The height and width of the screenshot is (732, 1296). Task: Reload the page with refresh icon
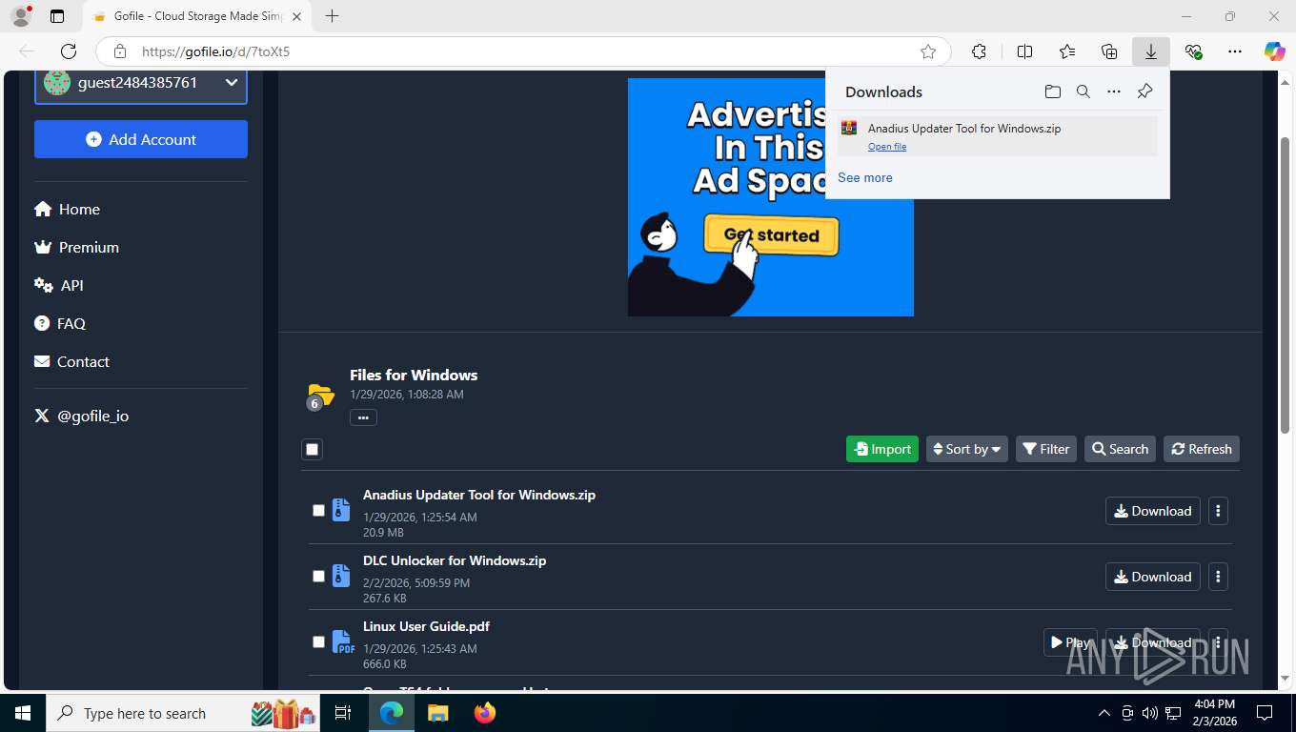pos(69,51)
